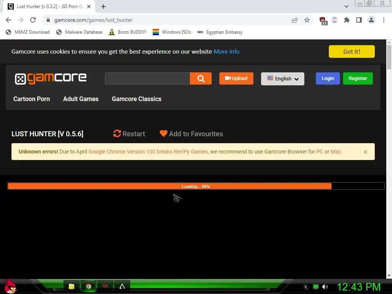Open the Chrome profile avatar

click(371, 20)
